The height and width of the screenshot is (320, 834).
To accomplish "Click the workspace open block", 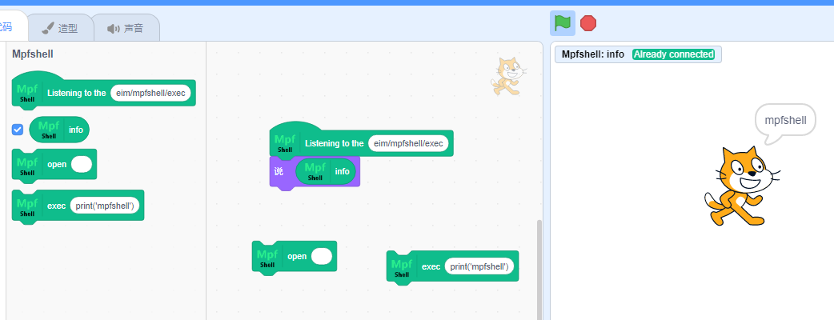I will (294, 257).
